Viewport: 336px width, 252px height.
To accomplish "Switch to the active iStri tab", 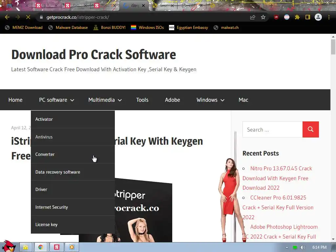I will [x=135, y=6].
